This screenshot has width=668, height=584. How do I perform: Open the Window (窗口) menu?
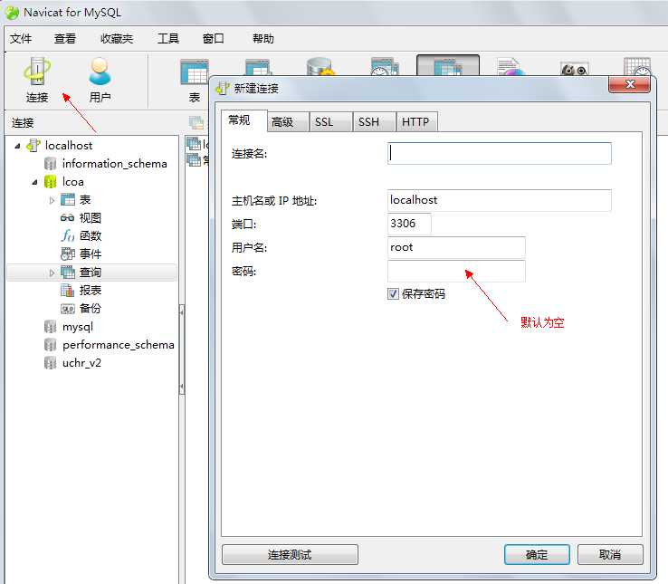click(213, 39)
